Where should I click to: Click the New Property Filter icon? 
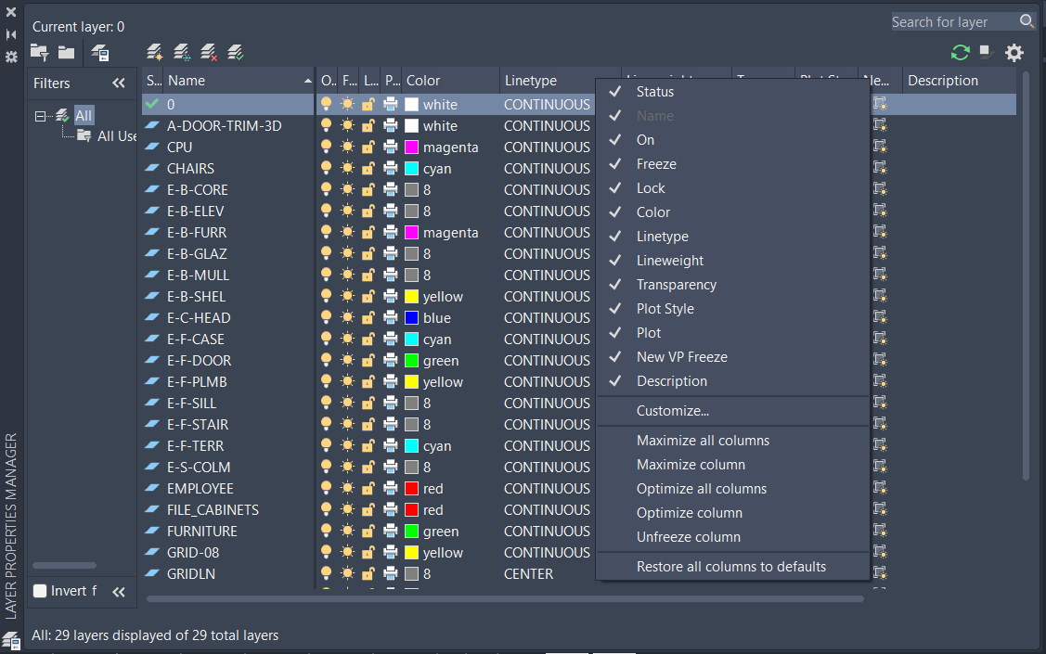click(x=39, y=53)
